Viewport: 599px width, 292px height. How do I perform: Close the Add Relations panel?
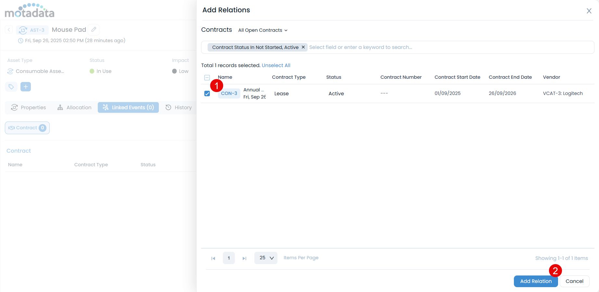point(589,11)
